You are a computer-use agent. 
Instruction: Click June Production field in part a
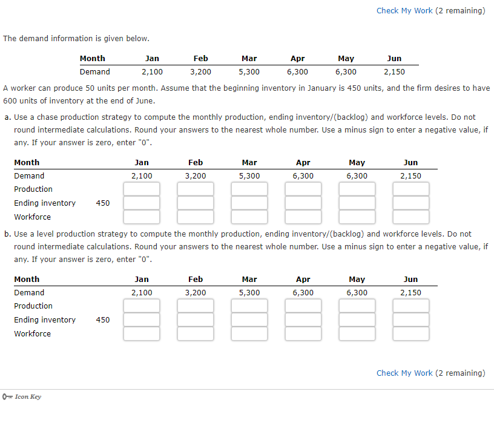pos(410,189)
